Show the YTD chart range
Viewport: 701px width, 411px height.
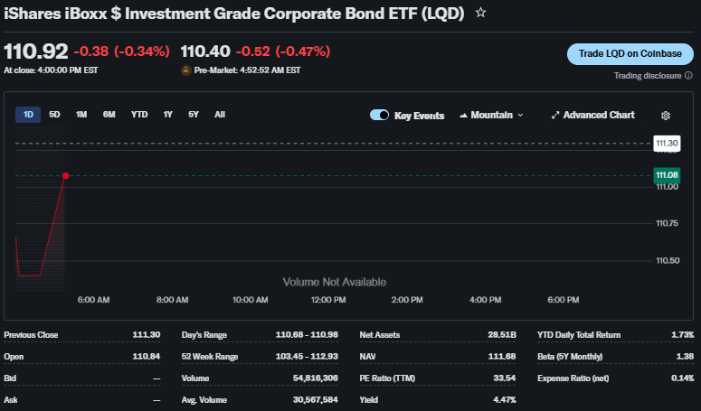tap(139, 115)
